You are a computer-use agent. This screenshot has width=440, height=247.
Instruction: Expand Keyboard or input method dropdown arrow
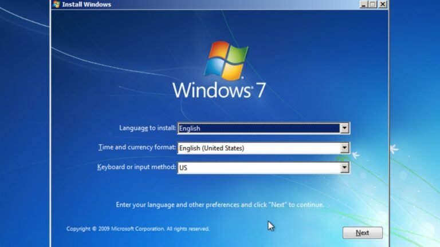[x=344, y=168]
